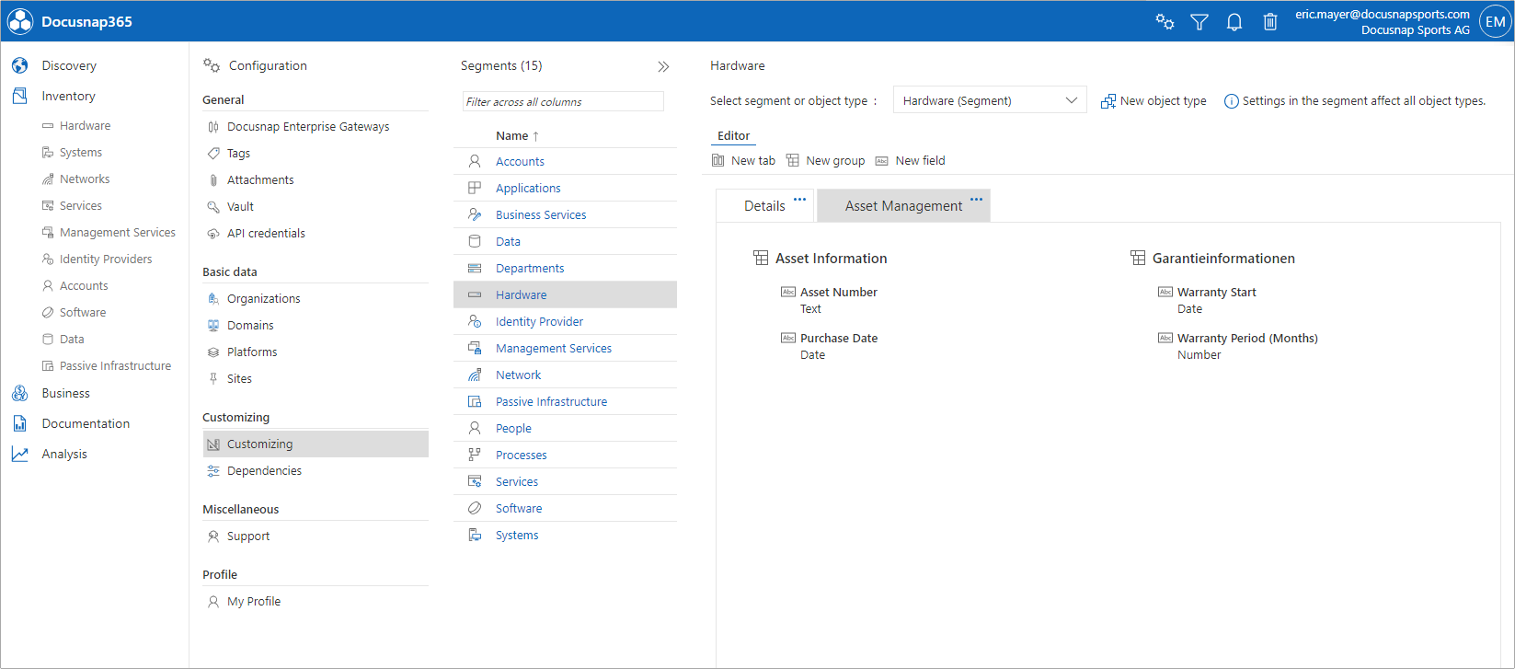Screen dimensions: 1515x669
Task: Open the Business Services segment link
Action: pyautogui.click(x=541, y=214)
